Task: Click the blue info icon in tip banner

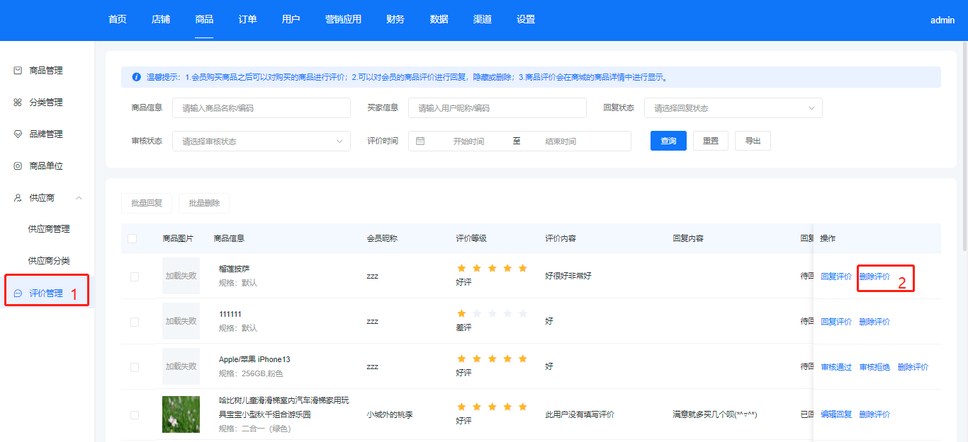Action: point(136,77)
